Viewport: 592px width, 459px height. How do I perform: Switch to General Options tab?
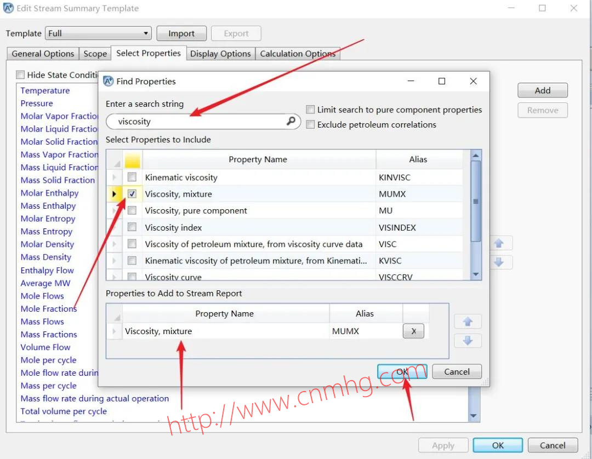pyautogui.click(x=43, y=54)
